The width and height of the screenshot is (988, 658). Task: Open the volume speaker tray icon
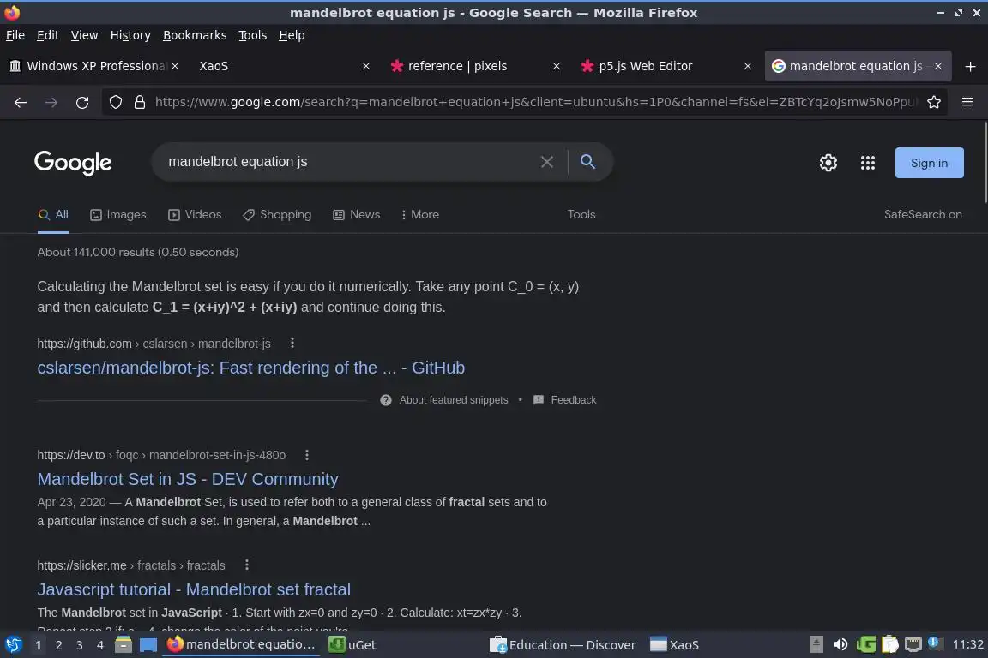pos(840,645)
